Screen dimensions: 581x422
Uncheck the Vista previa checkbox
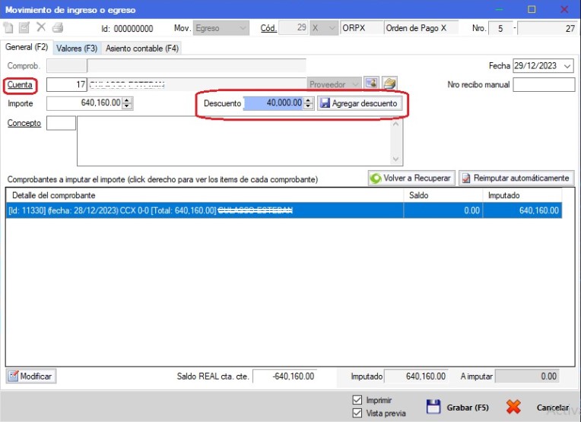click(357, 413)
